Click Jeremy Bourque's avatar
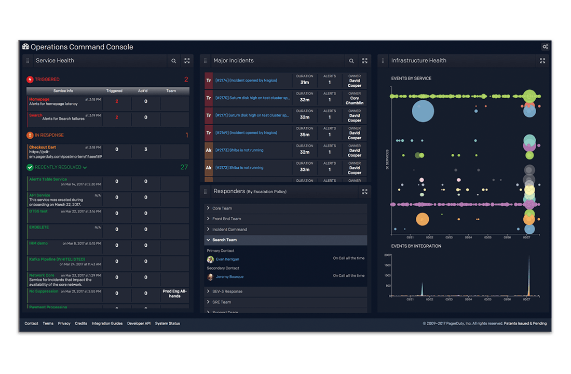This screenshot has height=374, width=571. point(210,277)
